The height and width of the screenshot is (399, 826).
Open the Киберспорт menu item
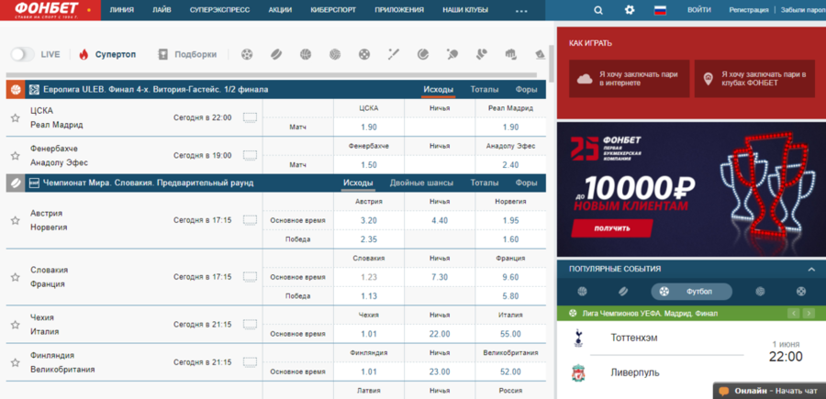(x=332, y=10)
